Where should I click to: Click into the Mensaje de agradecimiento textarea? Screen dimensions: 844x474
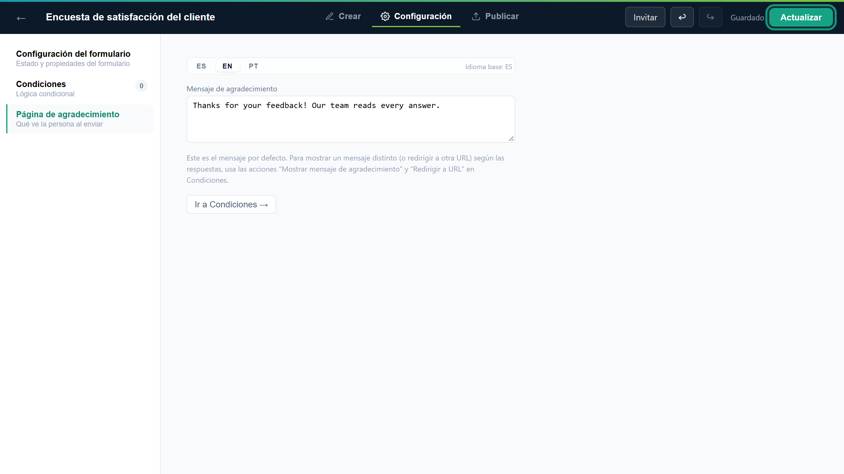[351, 119]
